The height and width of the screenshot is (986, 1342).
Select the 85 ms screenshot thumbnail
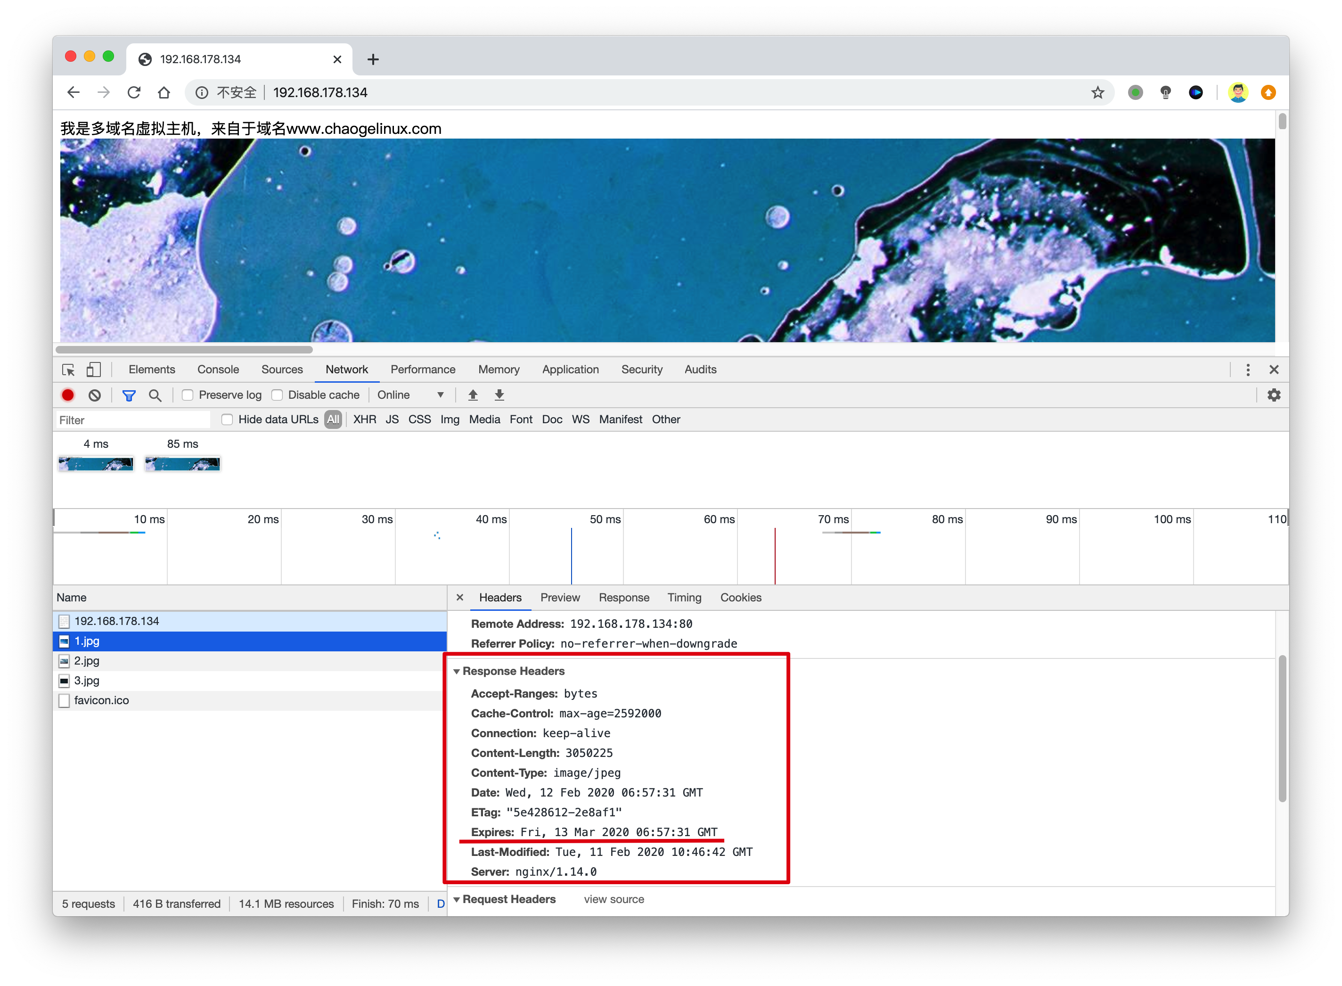tap(183, 464)
